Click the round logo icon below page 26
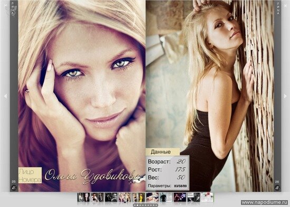 277,188
